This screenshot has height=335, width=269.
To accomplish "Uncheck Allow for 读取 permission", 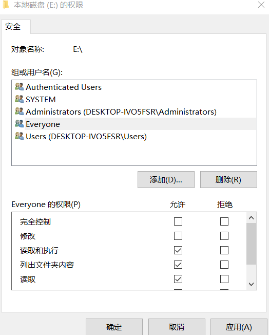I will pyautogui.click(x=178, y=279).
